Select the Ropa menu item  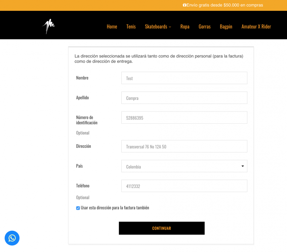point(185,27)
